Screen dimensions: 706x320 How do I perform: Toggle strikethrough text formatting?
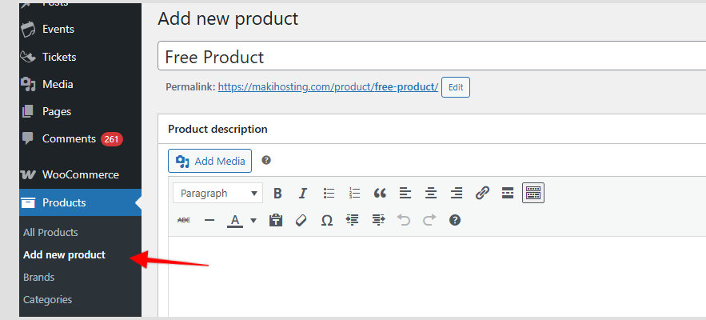click(184, 220)
